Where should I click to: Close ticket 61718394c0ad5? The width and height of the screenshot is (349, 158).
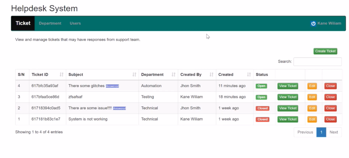330,108
